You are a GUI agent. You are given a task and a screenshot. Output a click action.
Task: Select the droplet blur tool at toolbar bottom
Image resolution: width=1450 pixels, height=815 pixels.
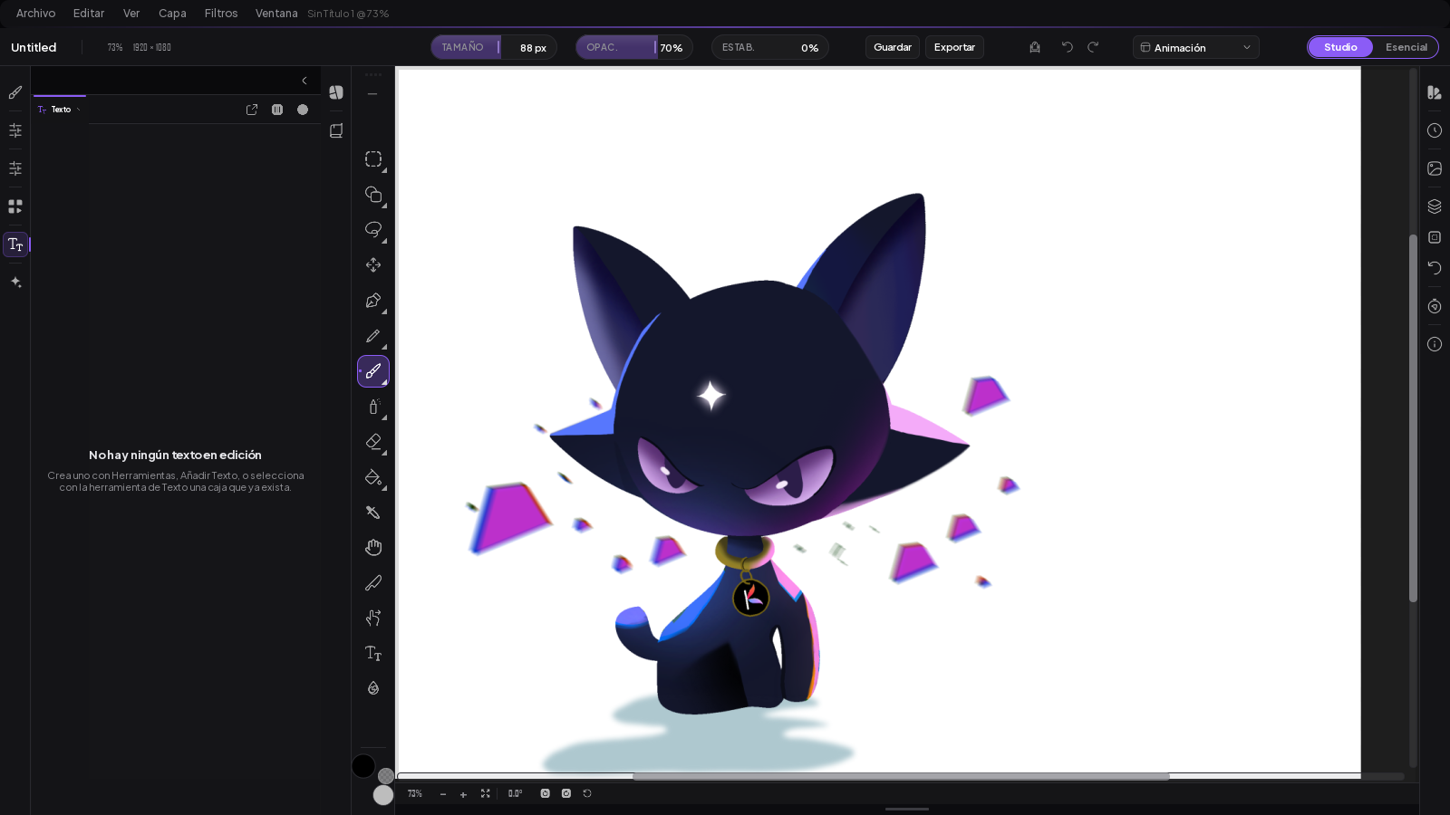coord(373,688)
